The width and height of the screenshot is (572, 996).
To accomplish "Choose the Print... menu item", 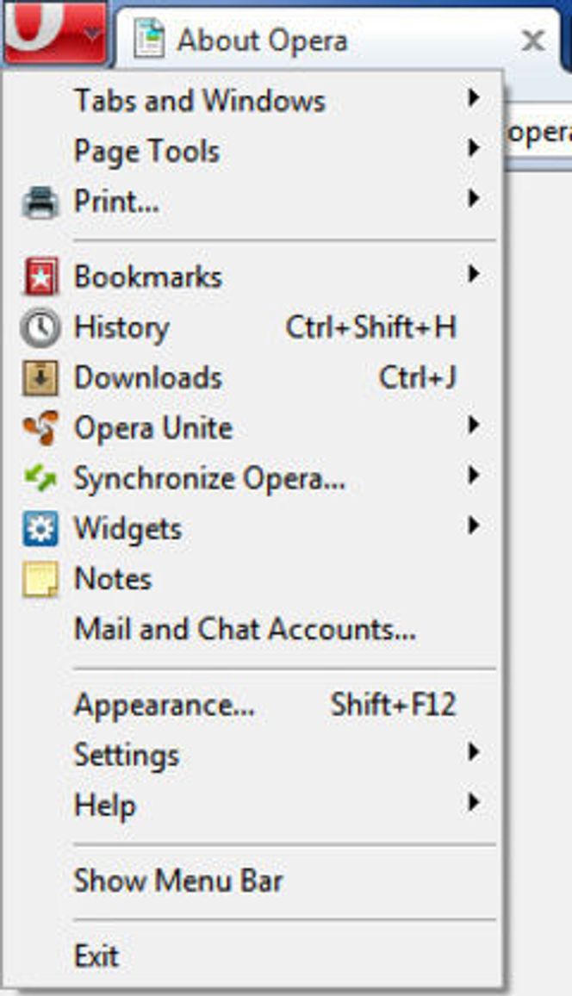I will point(252,202).
